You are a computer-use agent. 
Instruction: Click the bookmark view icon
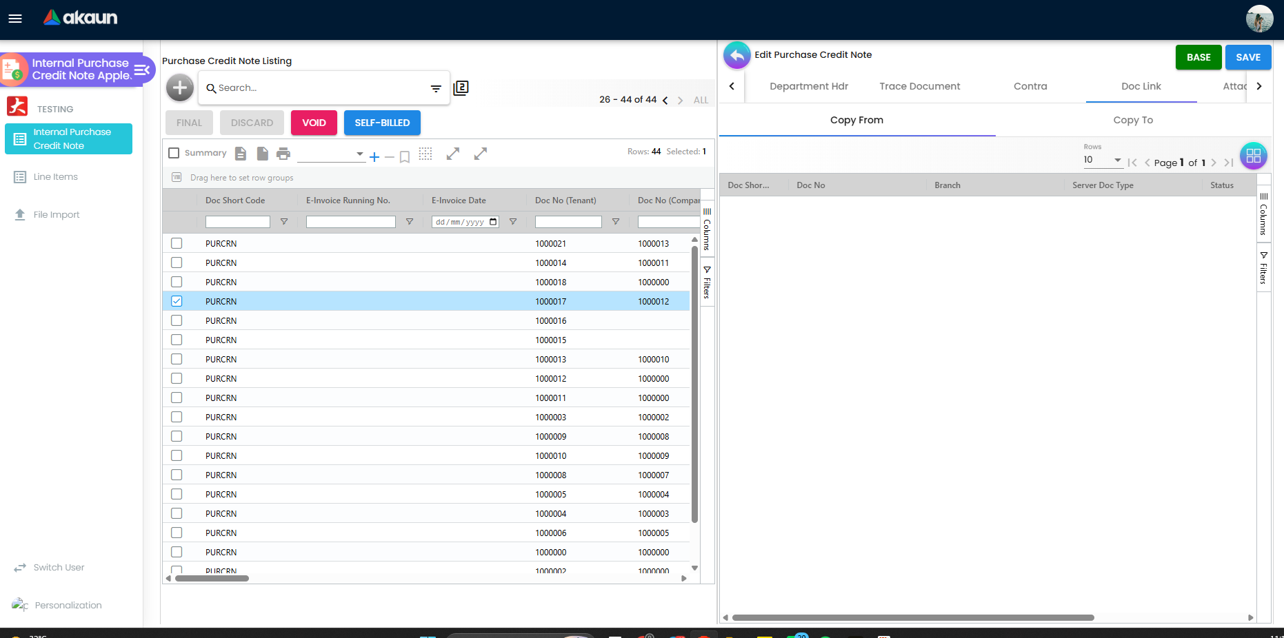(405, 157)
